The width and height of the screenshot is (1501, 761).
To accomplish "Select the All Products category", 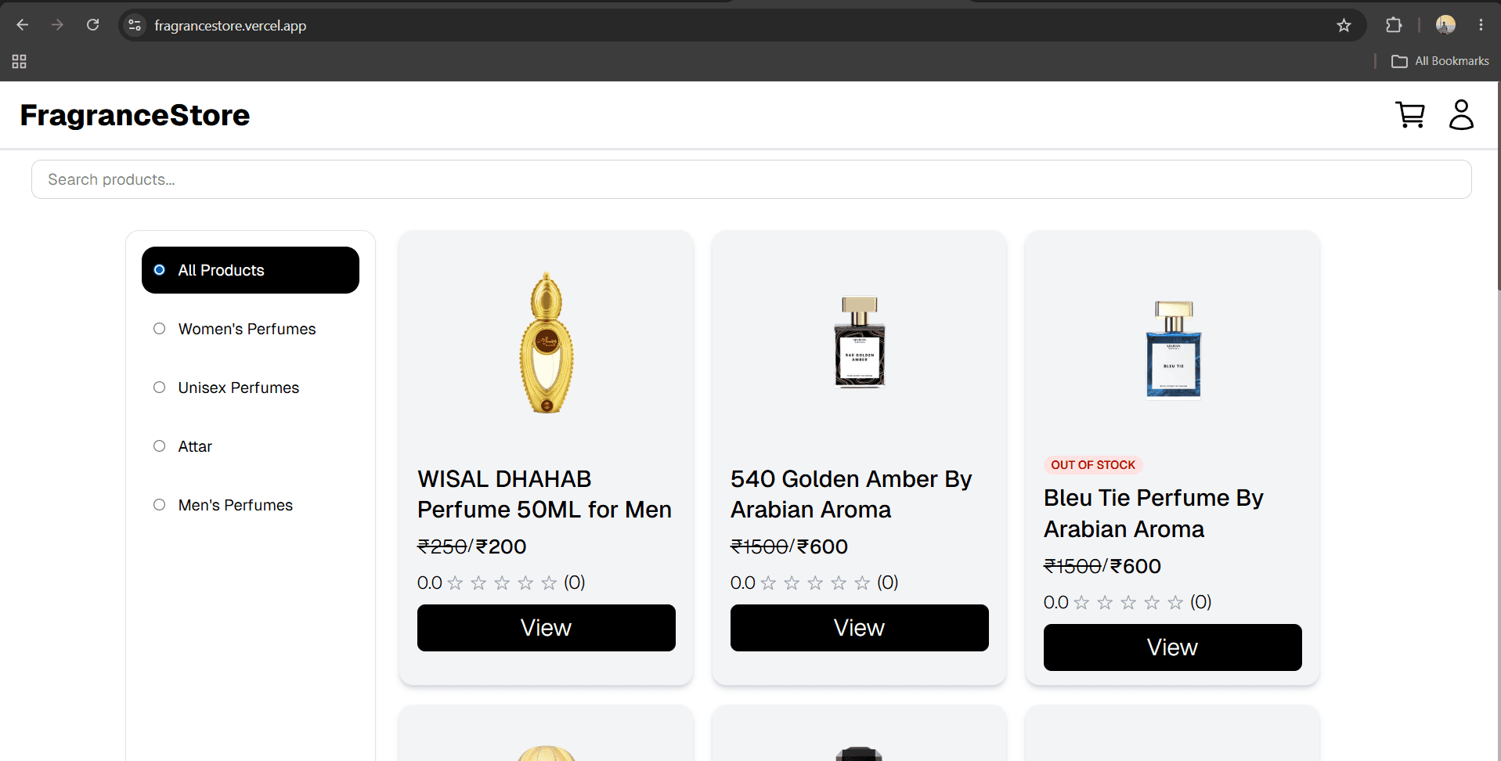I will 251,270.
